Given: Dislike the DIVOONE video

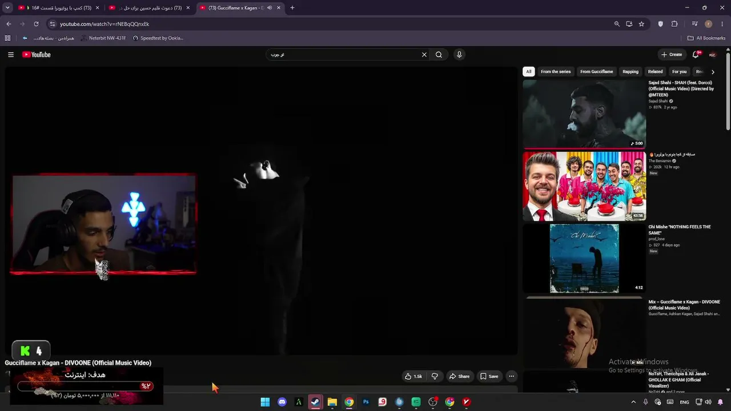Looking at the screenshot, I should pos(435,376).
